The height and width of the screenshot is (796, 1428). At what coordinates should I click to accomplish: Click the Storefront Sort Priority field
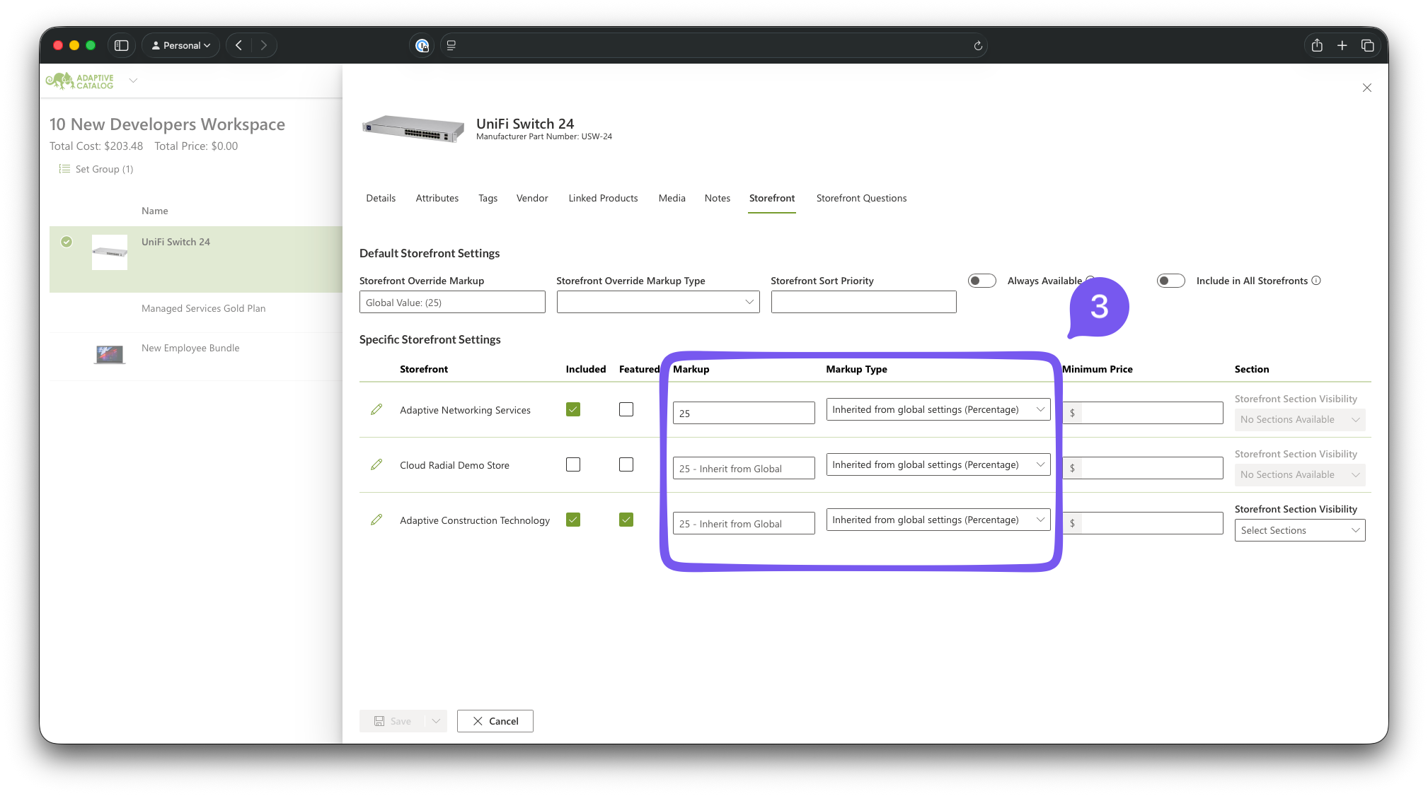pyautogui.click(x=863, y=302)
